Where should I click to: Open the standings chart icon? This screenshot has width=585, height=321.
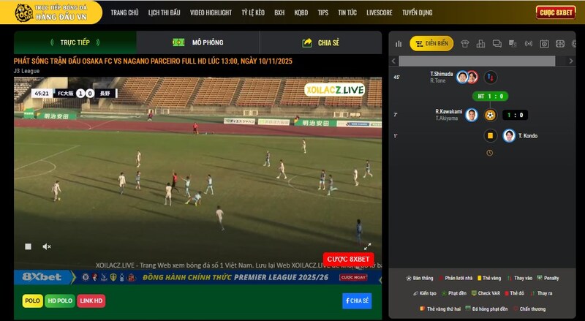480,44
